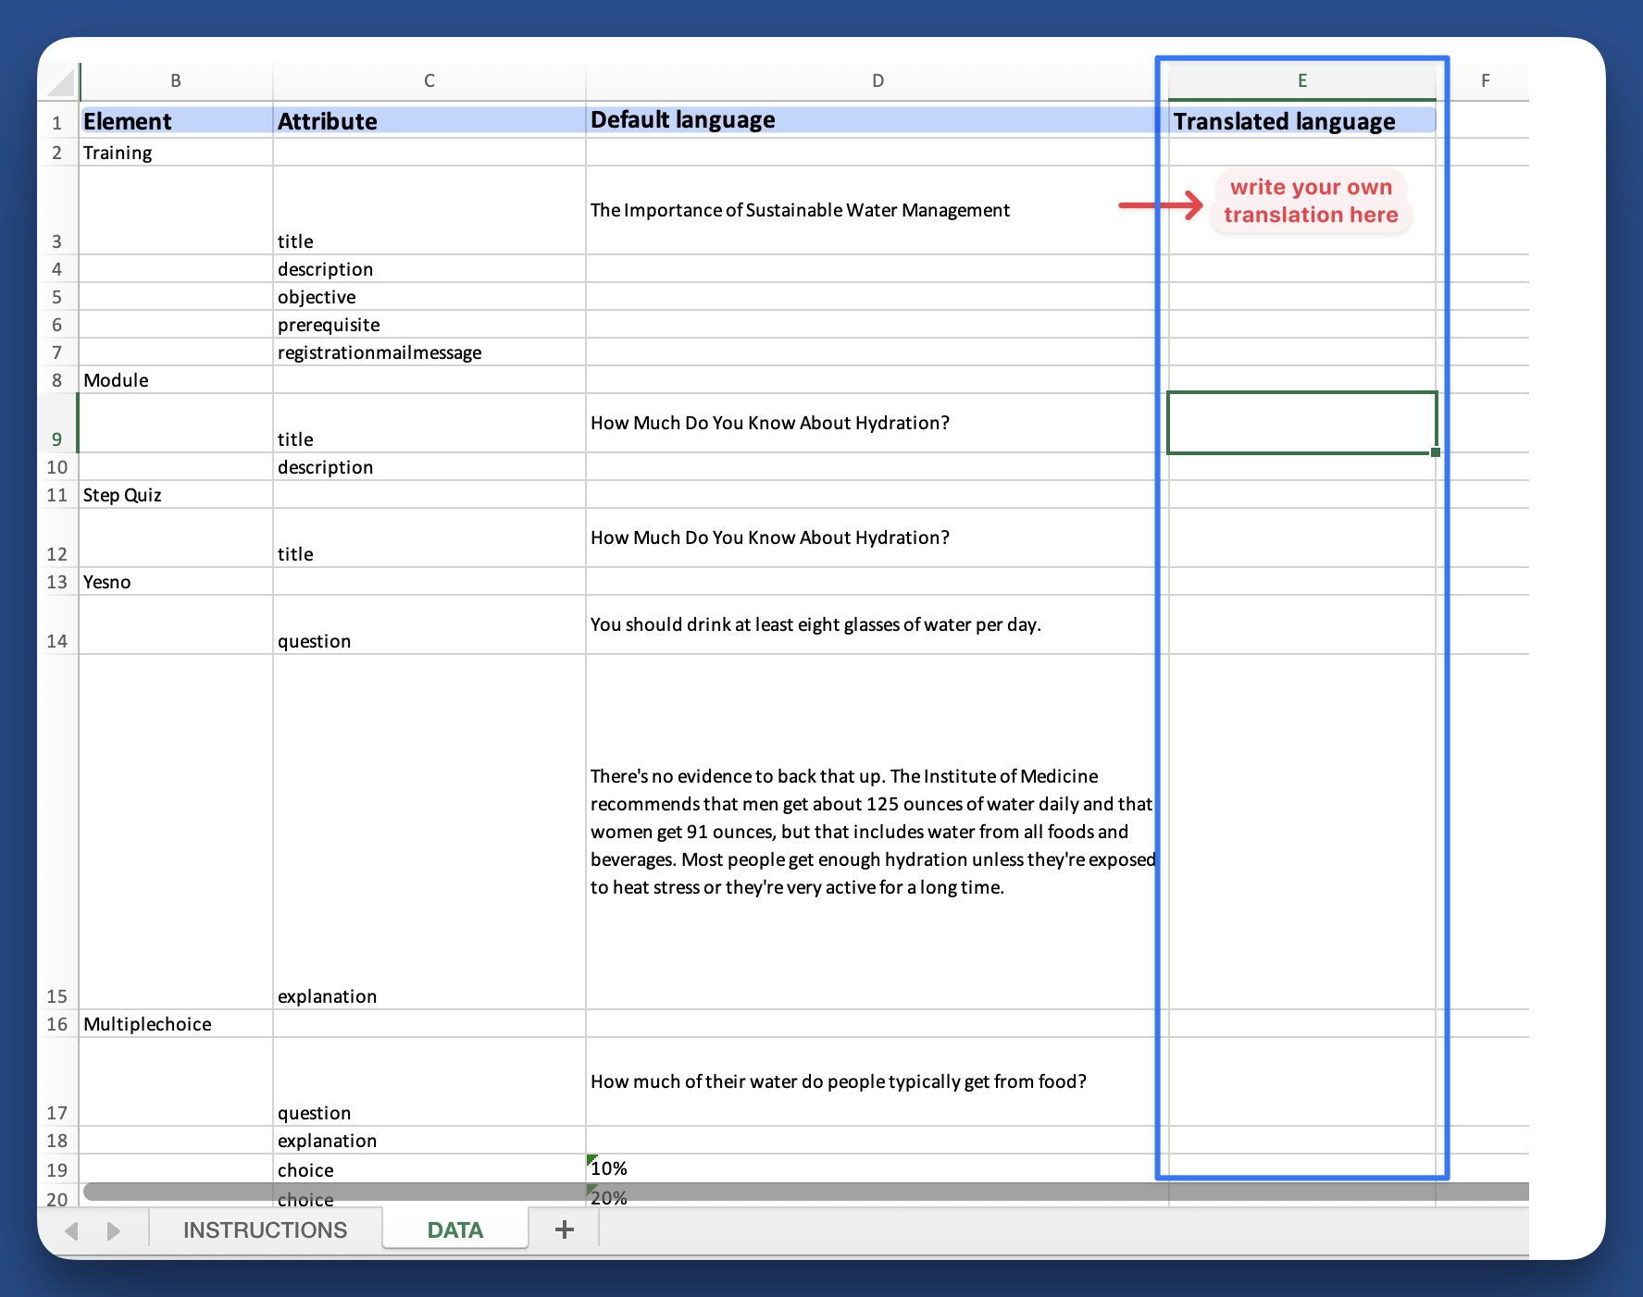
Task: Select row 9 header
Action: pos(57,439)
